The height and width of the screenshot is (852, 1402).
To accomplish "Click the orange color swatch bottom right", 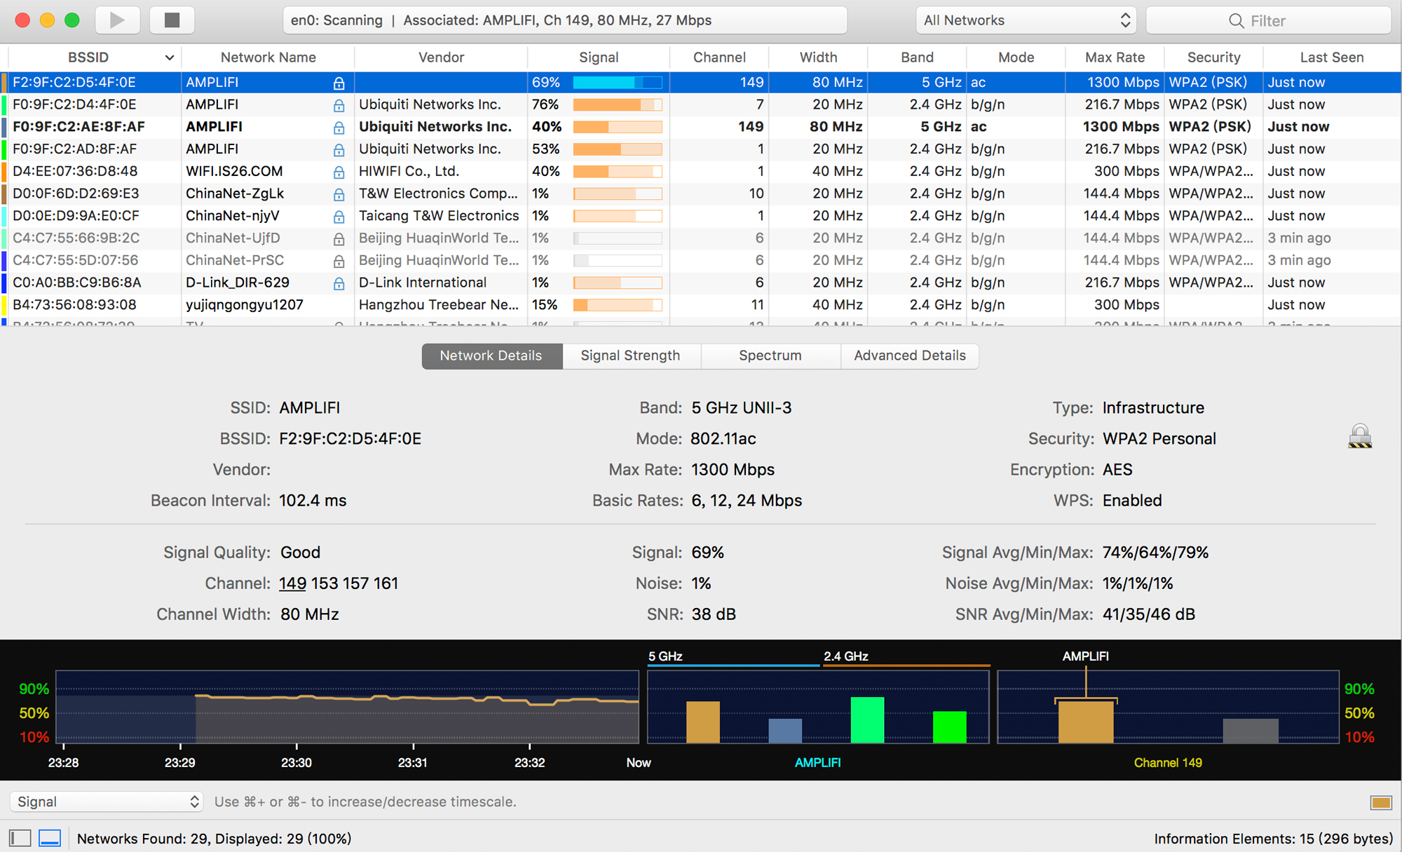I will (x=1380, y=802).
